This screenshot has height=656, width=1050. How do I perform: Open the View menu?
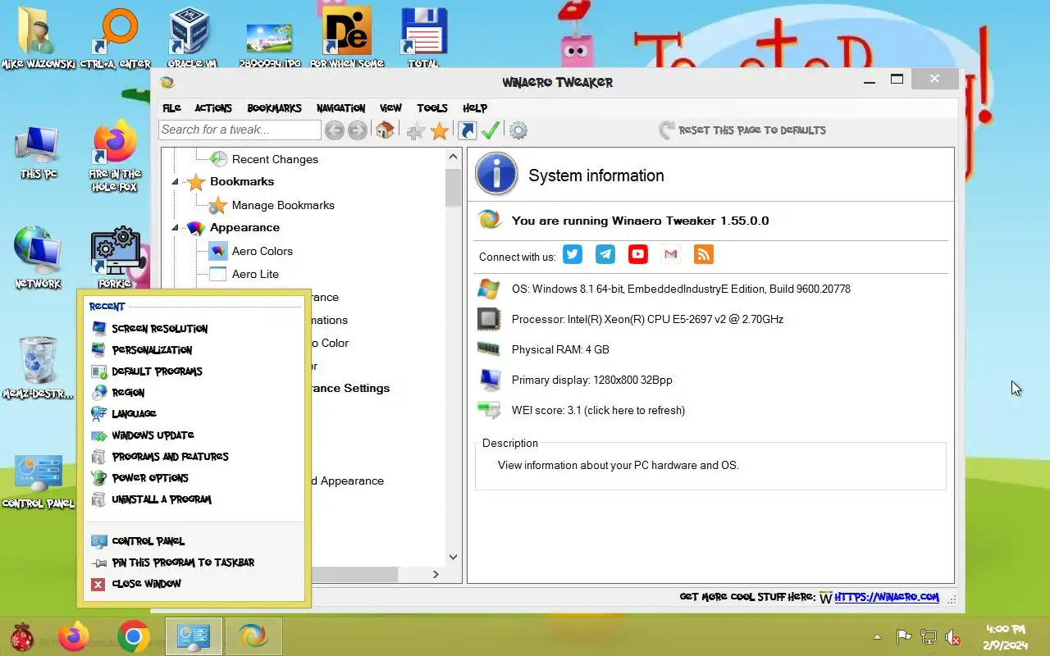pyautogui.click(x=391, y=108)
